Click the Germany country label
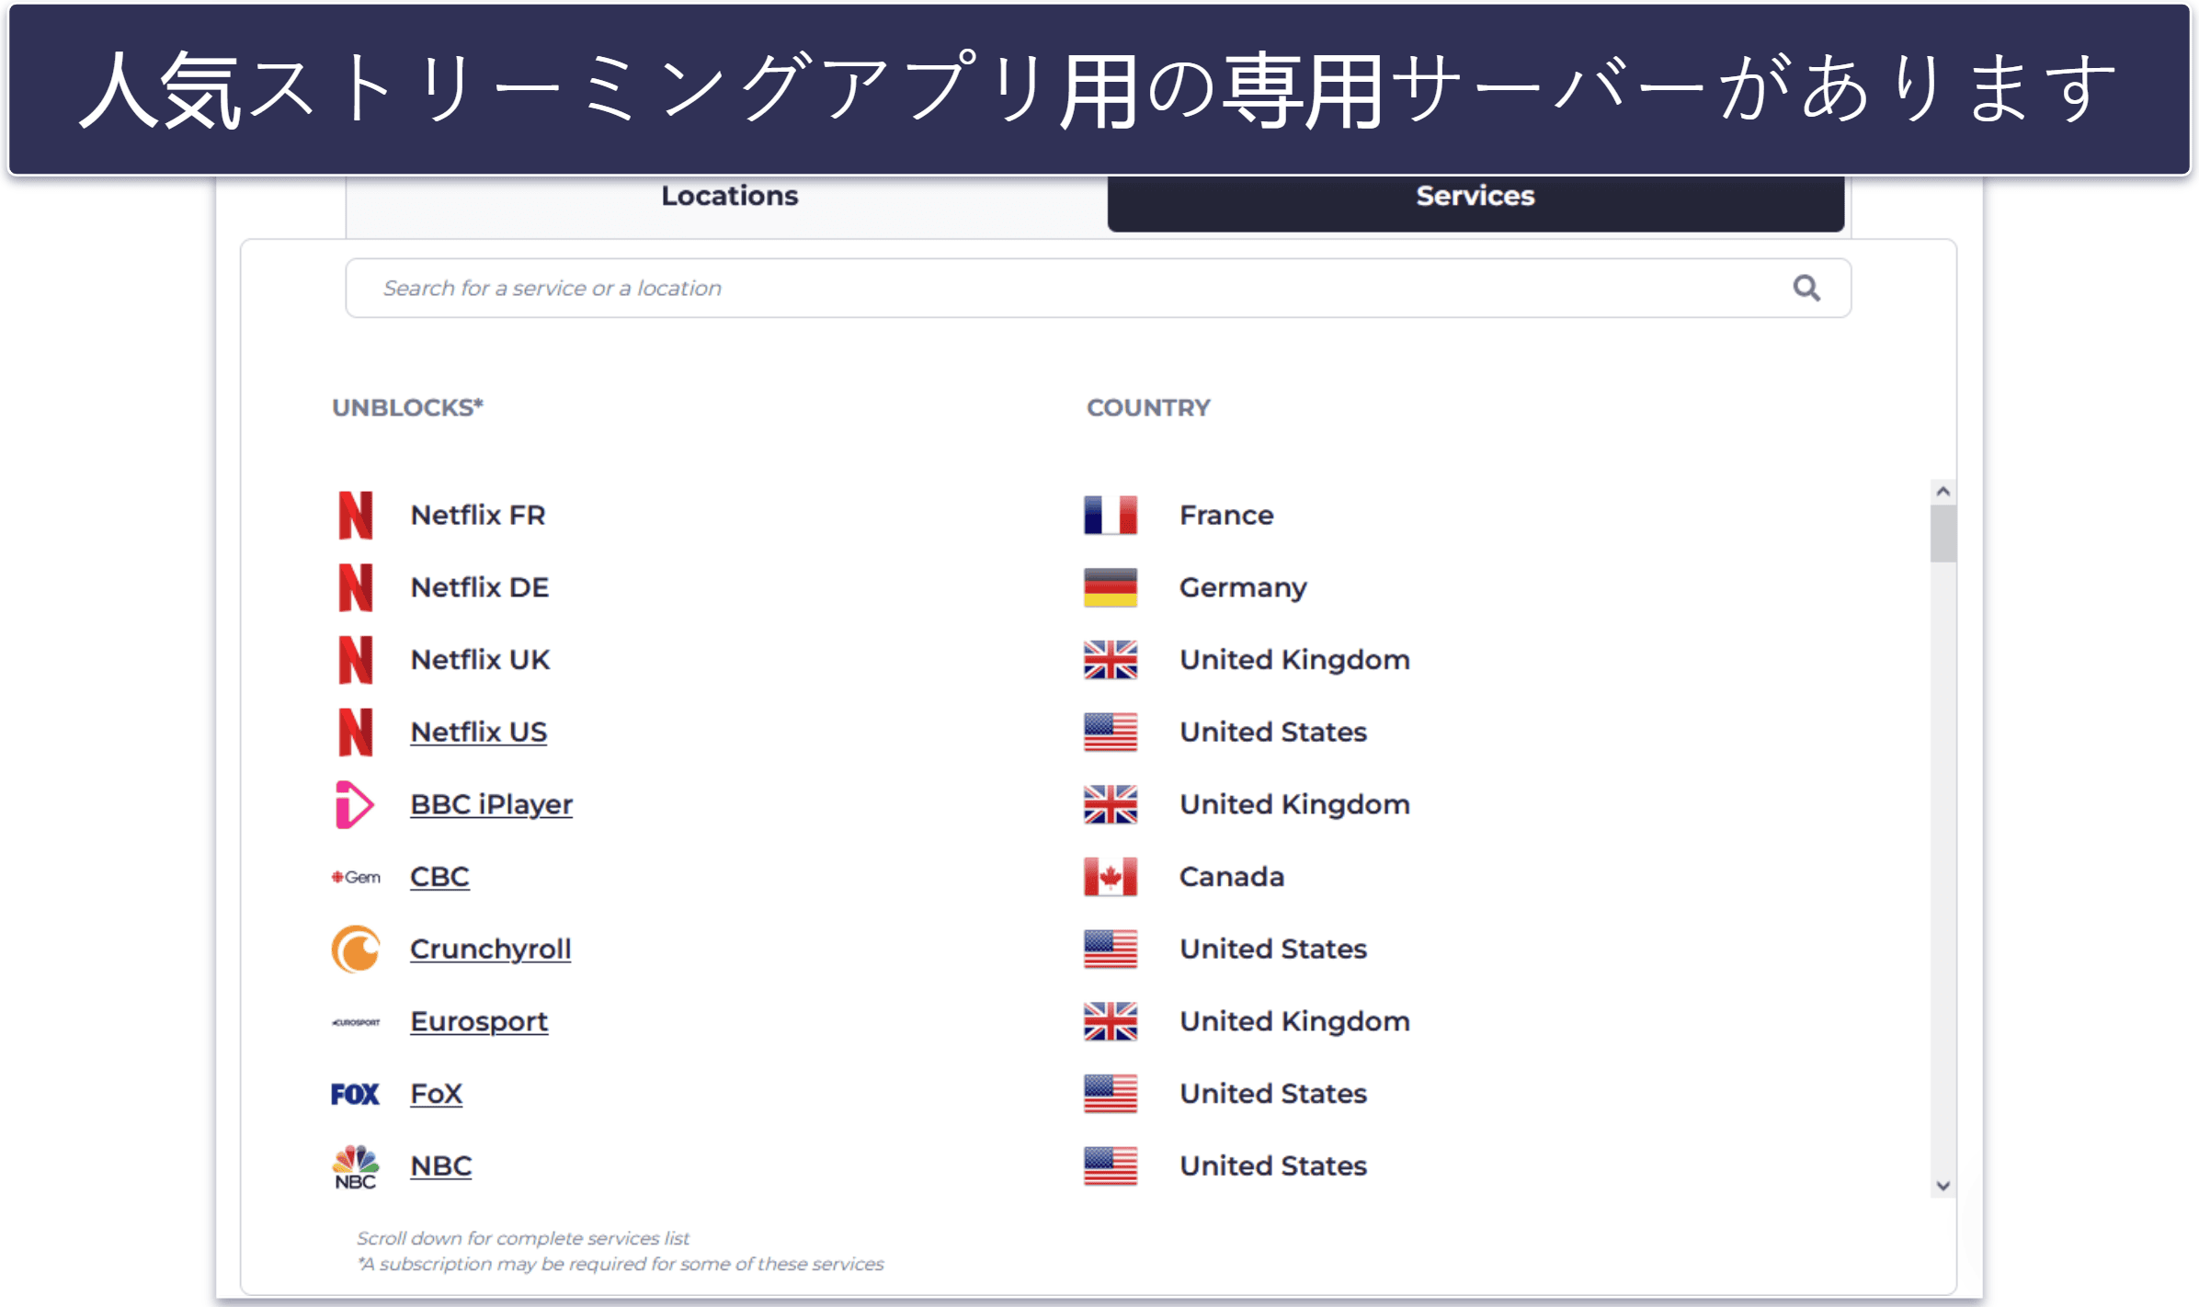The height and width of the screenshot is (1307, 2199). click(1243, 587)
